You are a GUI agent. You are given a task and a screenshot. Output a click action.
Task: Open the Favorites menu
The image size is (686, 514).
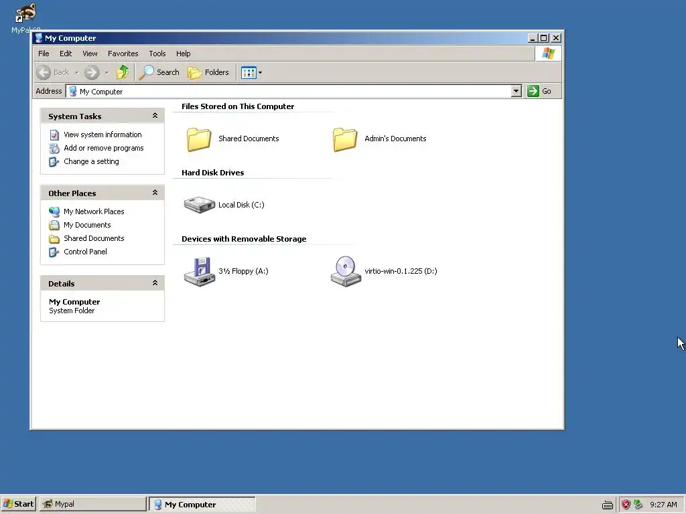tap(123, 54)
